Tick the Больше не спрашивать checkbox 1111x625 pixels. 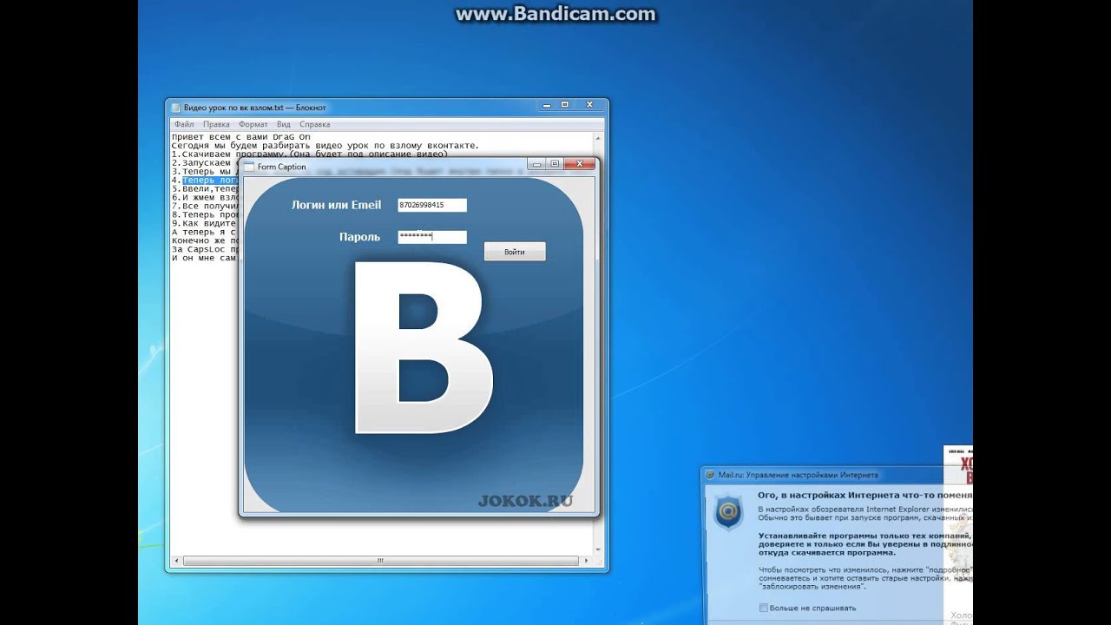(x=764, y=608)
